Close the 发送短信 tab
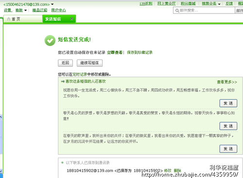This screenshot has height=178, width=243. tap(71, 19)
